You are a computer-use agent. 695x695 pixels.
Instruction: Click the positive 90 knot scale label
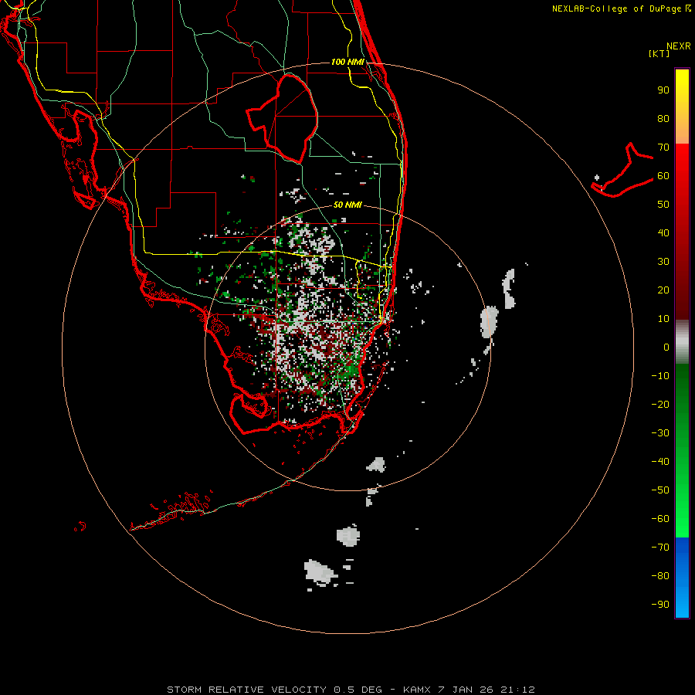point(663,90)
